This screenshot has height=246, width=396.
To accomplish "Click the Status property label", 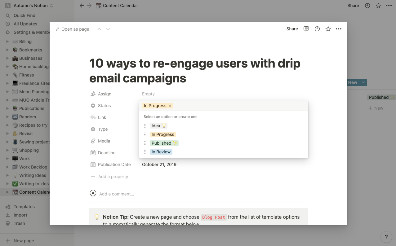I will point(104,106).
